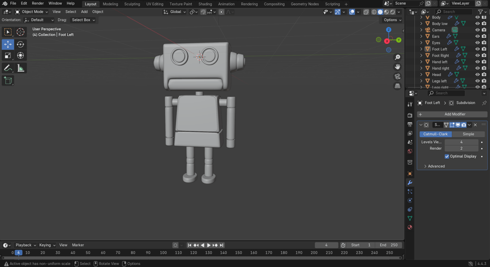Select the Annotate tool
The image size is (490, 267).
click(x=8, y=68)
